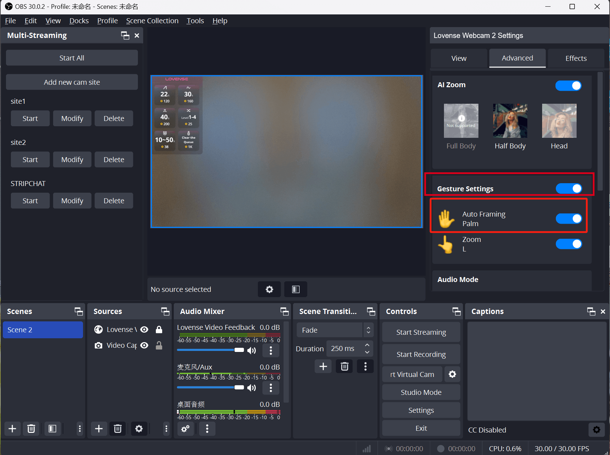The height and width of the screenshot is (455, 610).
Task: Click the Start Streaming button
Action: [x=421, y=332]
